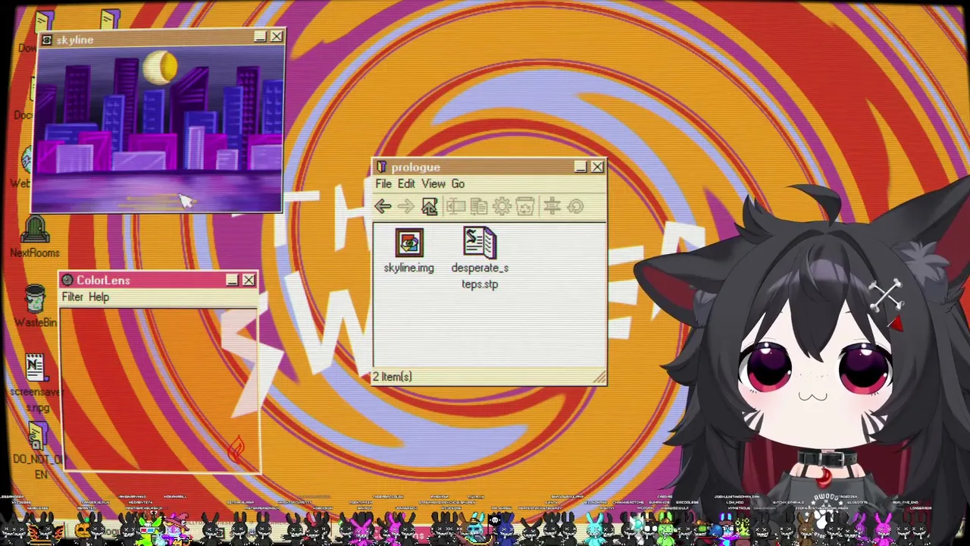Close the ColorLens window
970x546 pixels.
[x=249, y=281]
